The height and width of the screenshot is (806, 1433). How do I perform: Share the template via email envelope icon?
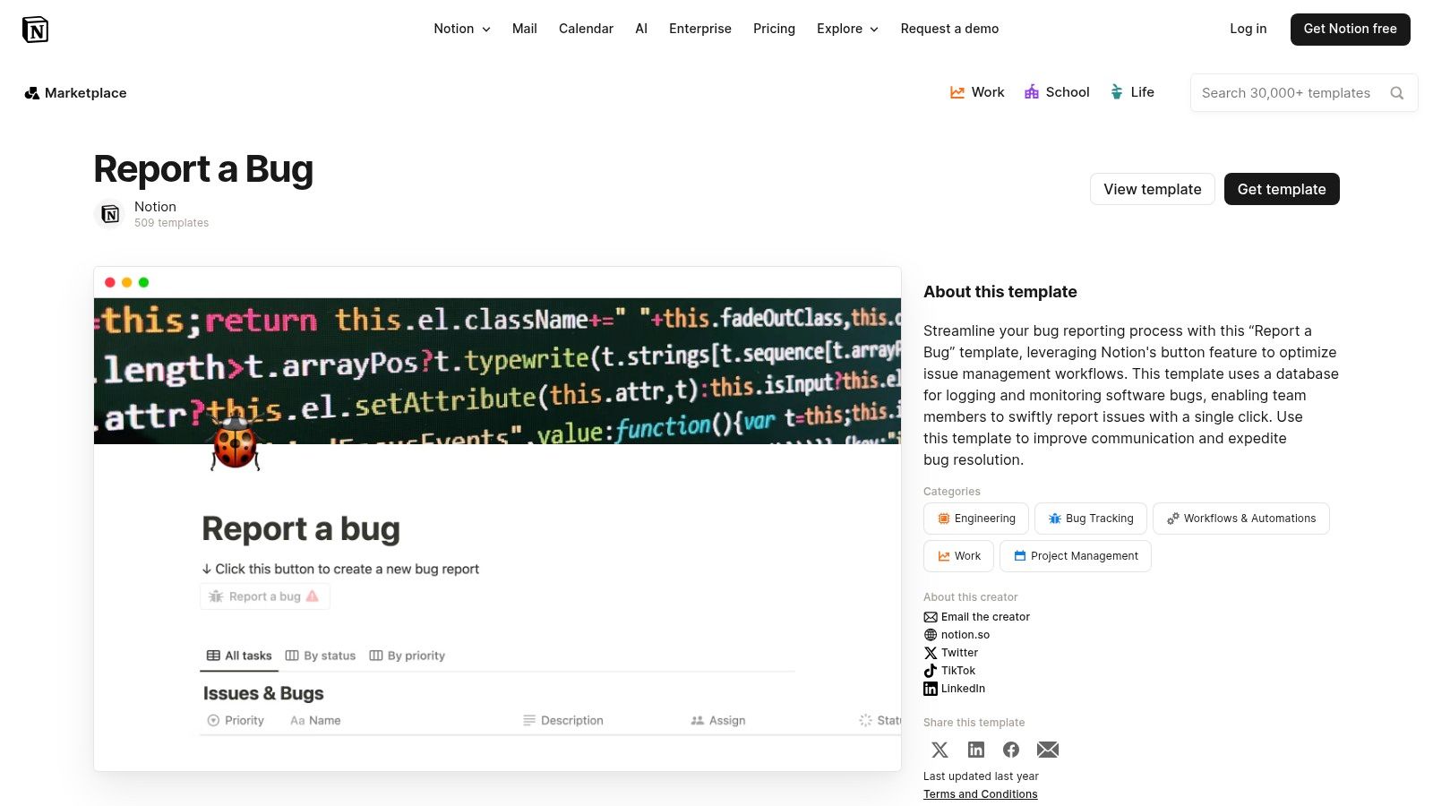tap(1047, 750)
